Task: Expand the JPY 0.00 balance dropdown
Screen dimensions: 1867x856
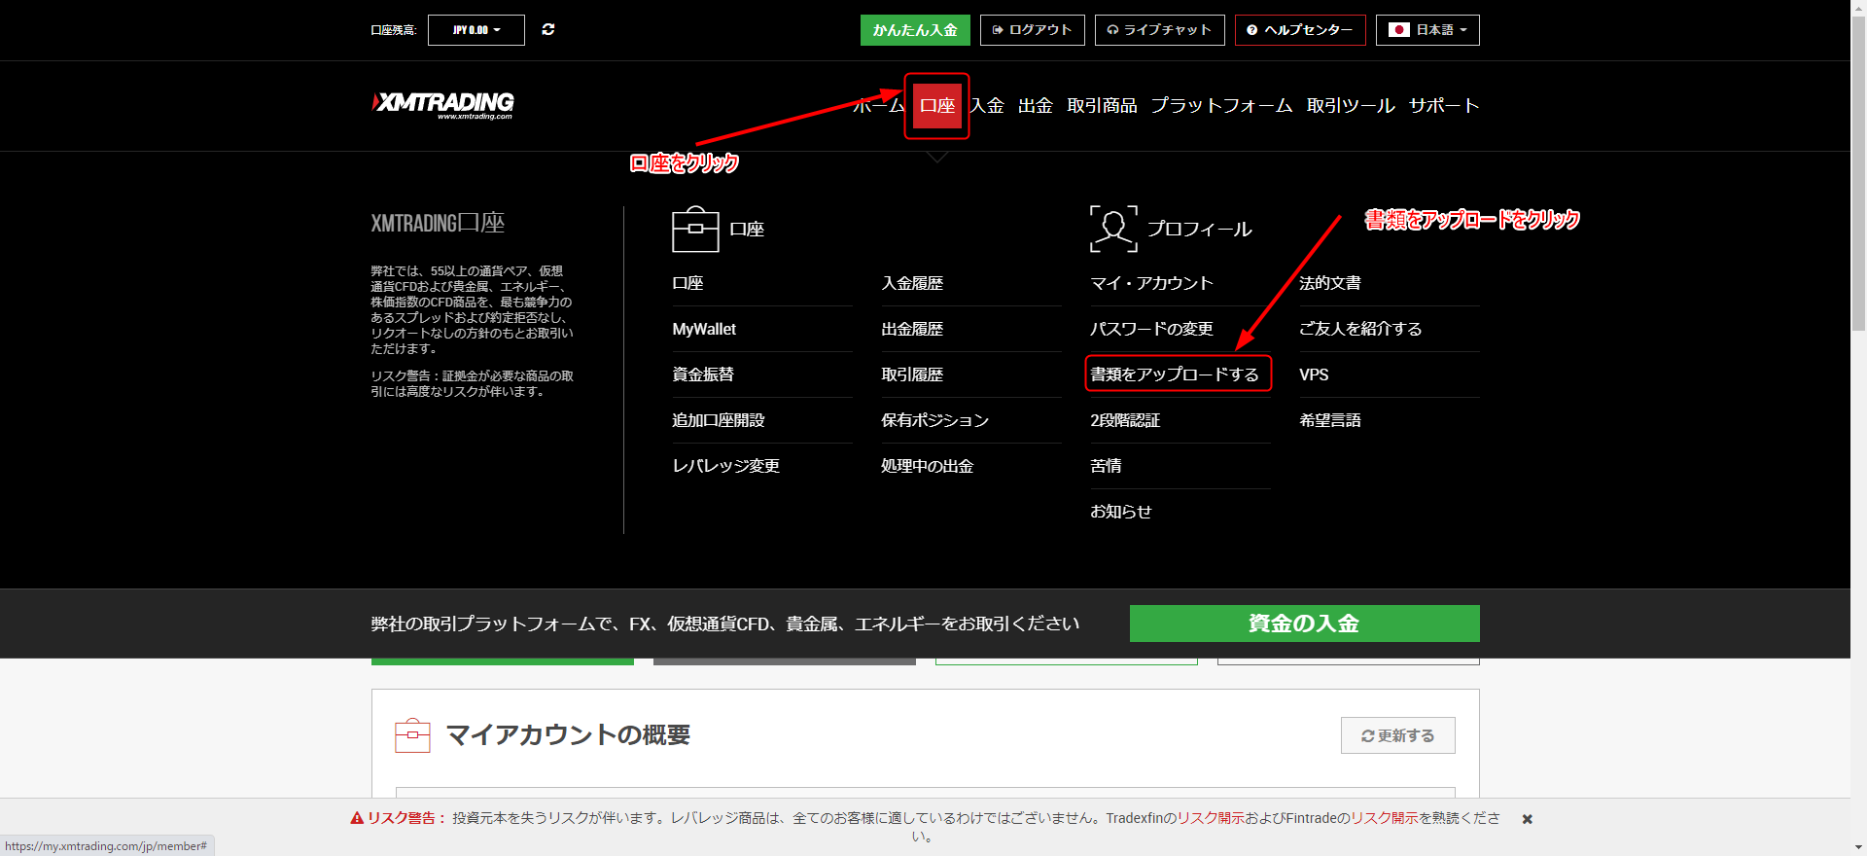Action: [476, 30]
